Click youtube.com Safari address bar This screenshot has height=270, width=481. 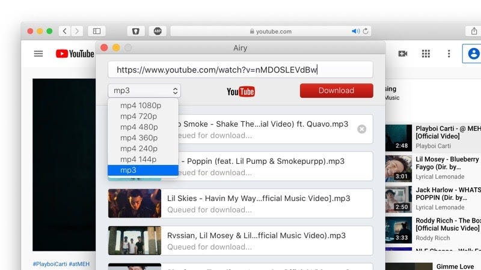[x=271, y=31]
